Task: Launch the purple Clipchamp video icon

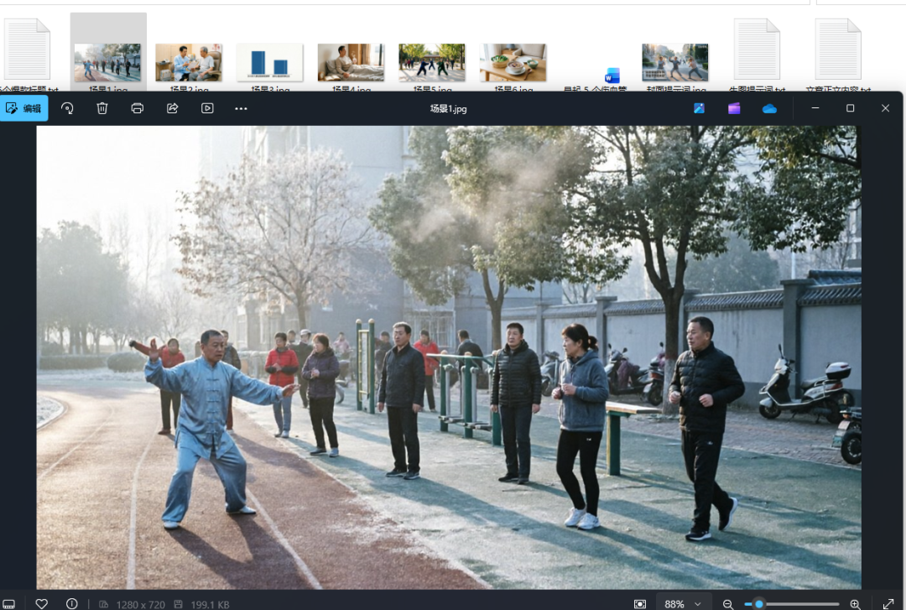Action: coord(734,108)
